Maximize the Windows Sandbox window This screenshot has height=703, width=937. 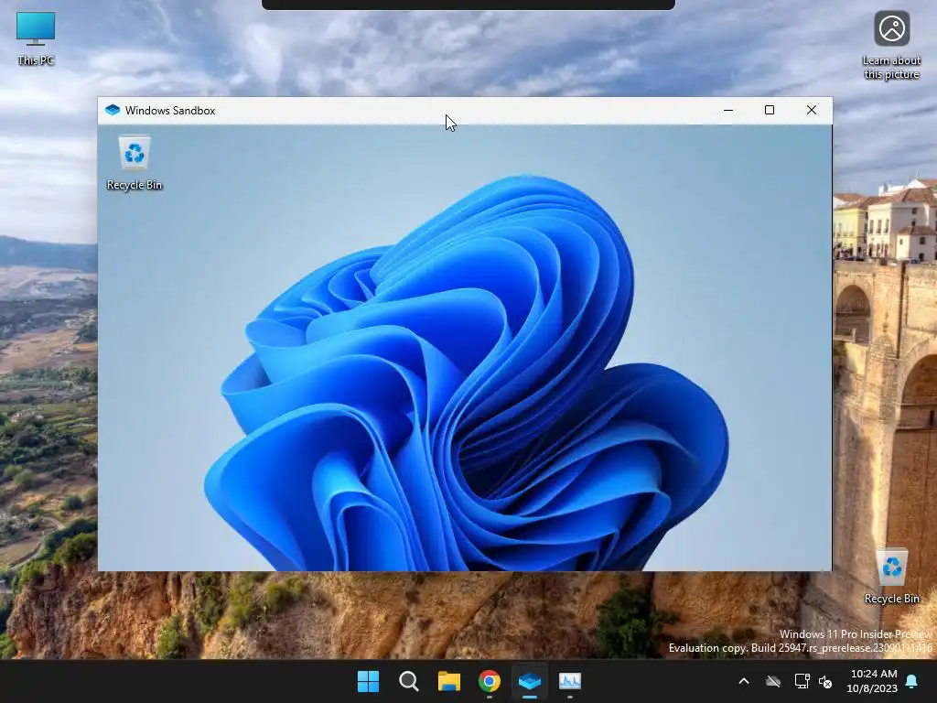tap(770, 110)
